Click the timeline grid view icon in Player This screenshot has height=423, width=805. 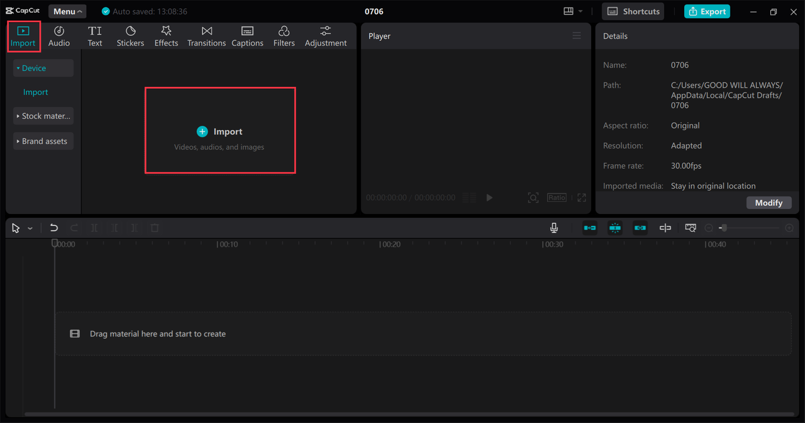[x=469, y=198]
